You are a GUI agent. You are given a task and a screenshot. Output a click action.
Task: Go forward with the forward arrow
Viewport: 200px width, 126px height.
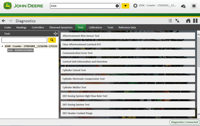click(x=11, y=21)
